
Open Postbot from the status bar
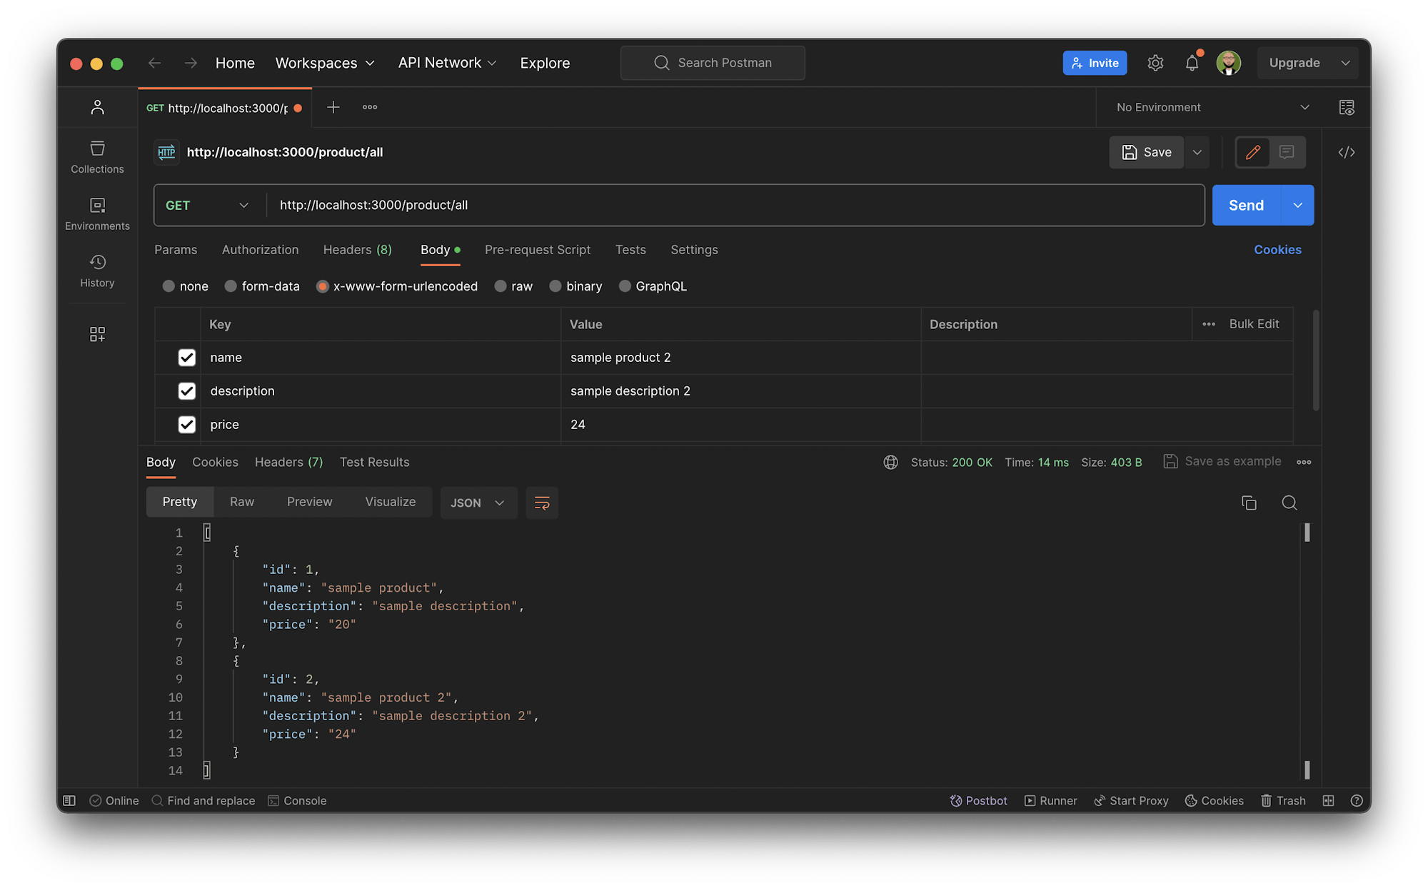point(978,800)
